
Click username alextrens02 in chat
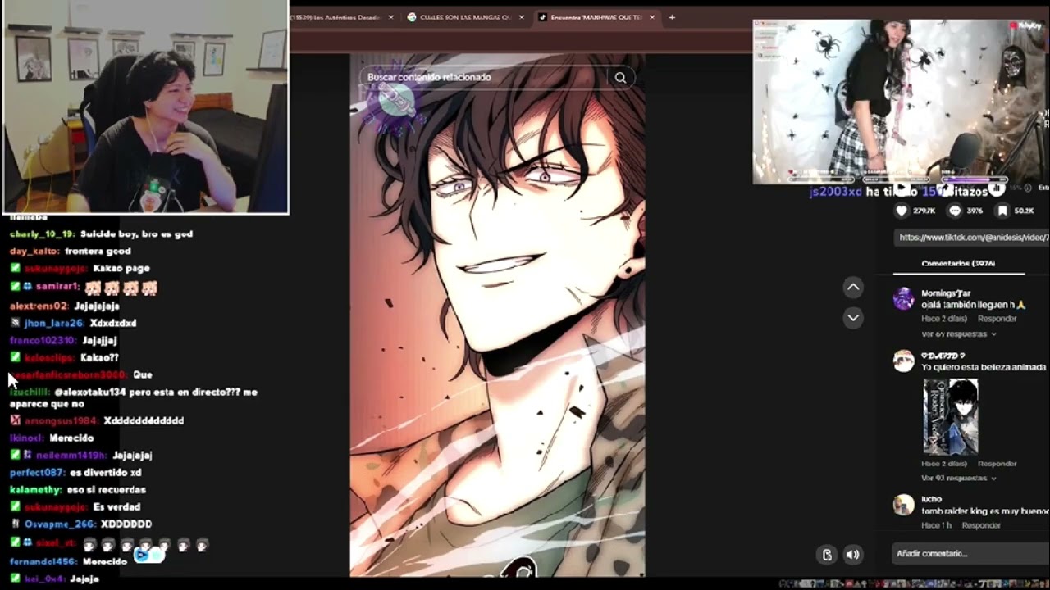(x=39, y=306)
